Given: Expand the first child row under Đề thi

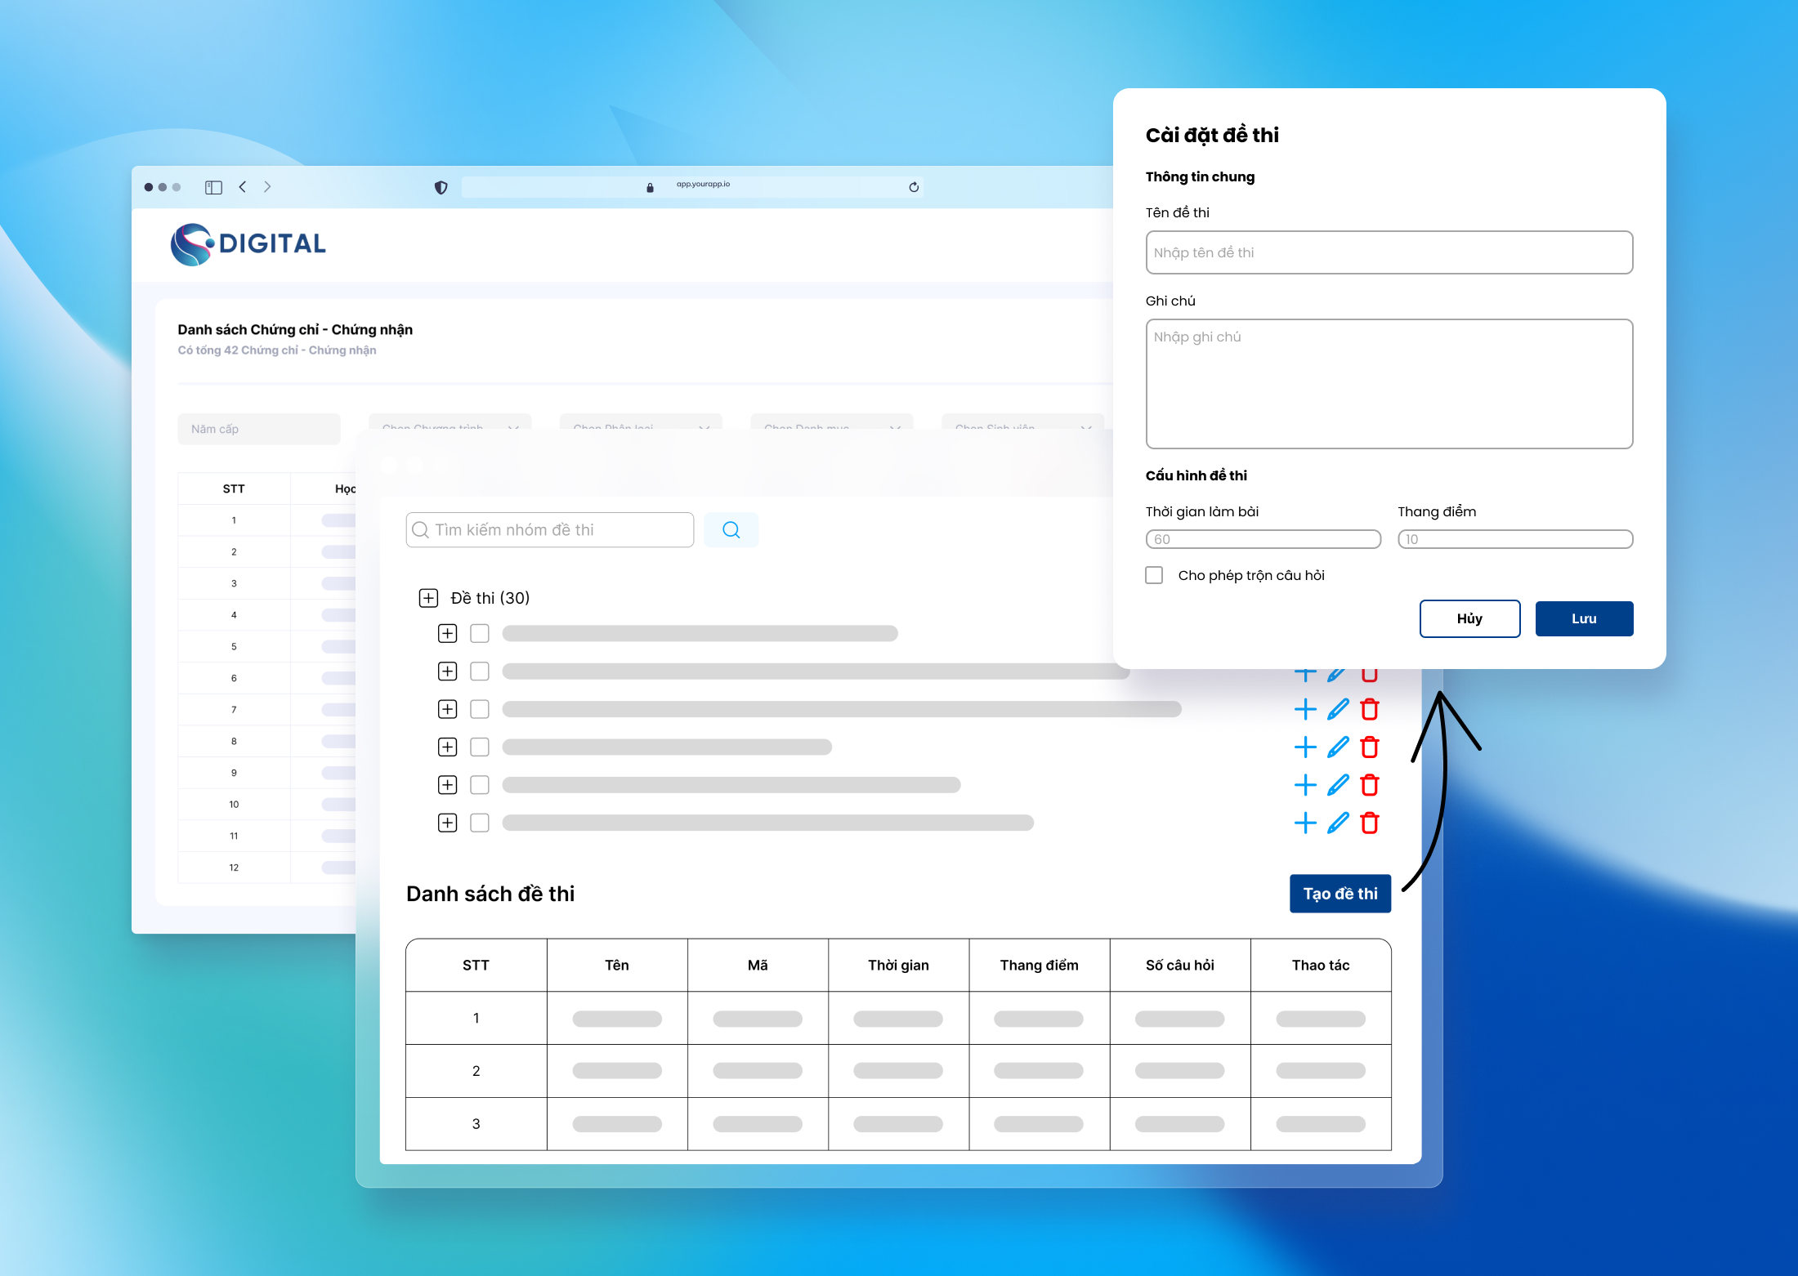Looking at the screenshot, I should click(x=448, y=633).
